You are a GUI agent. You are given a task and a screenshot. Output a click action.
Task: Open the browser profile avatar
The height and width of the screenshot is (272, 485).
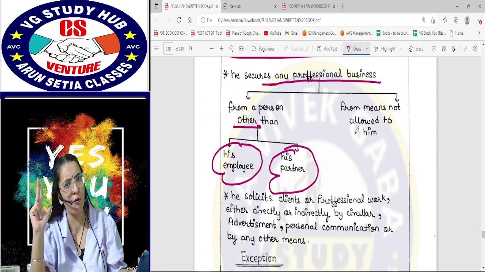(467, 20)
